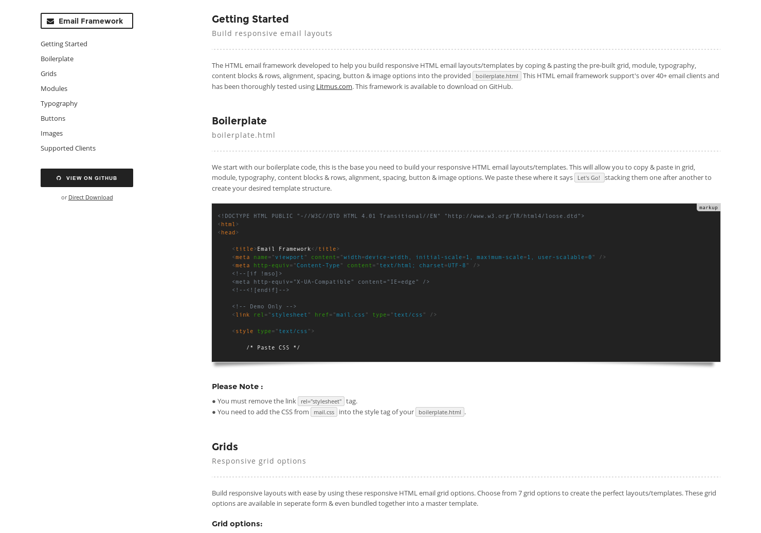Click the GitHub octocat icon on the button

tap(59, 177)
